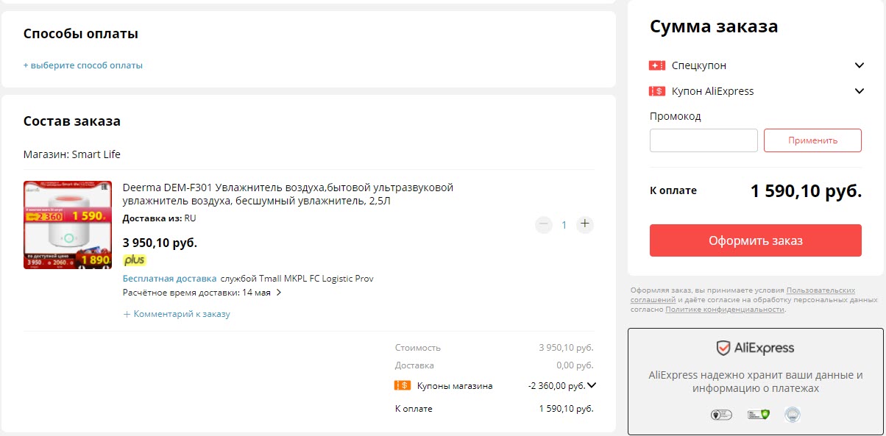
Task: Click the green shield security badge
Action: [x=757, y=415]
